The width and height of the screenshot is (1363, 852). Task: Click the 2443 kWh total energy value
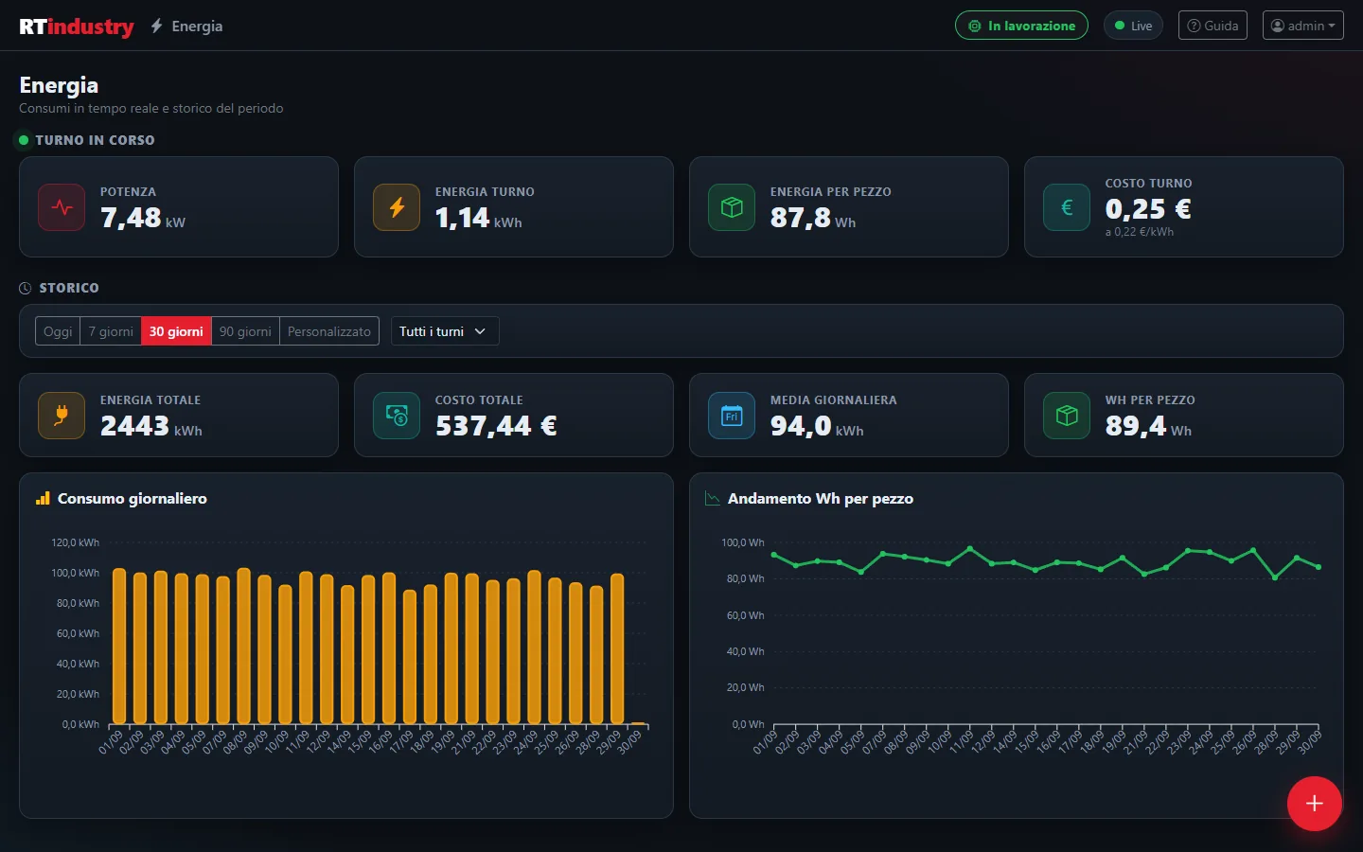pos(151,426)
